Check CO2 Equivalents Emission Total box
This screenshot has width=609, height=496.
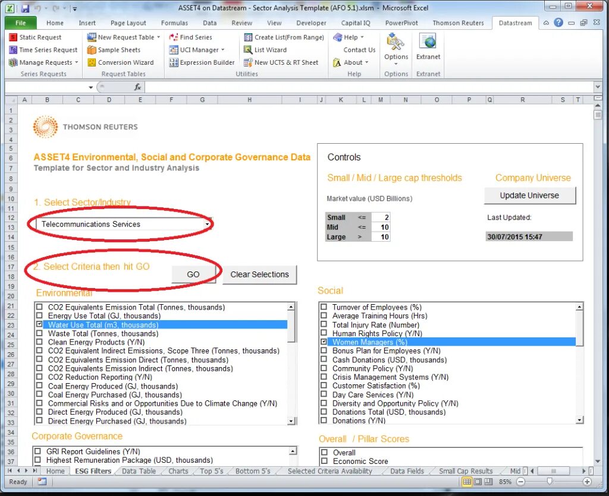[x=39, y=307]
